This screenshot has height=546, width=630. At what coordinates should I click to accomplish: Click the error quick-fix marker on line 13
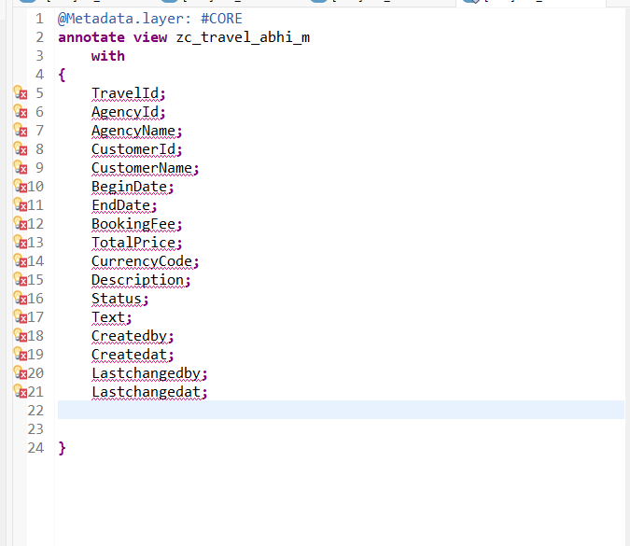[21, 243]
